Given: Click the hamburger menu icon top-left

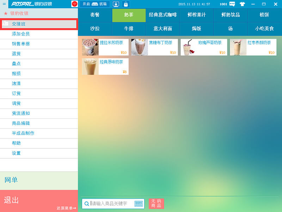Looking at the screenshot, I should pos(4,4).
